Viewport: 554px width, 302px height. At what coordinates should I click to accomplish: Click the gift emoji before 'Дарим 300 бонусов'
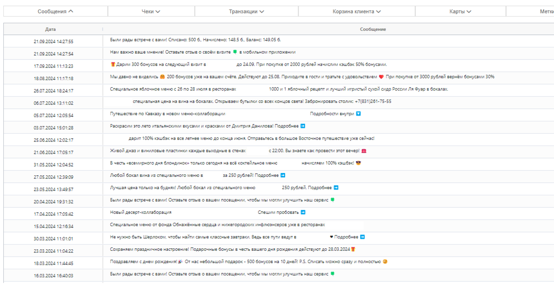113,64
